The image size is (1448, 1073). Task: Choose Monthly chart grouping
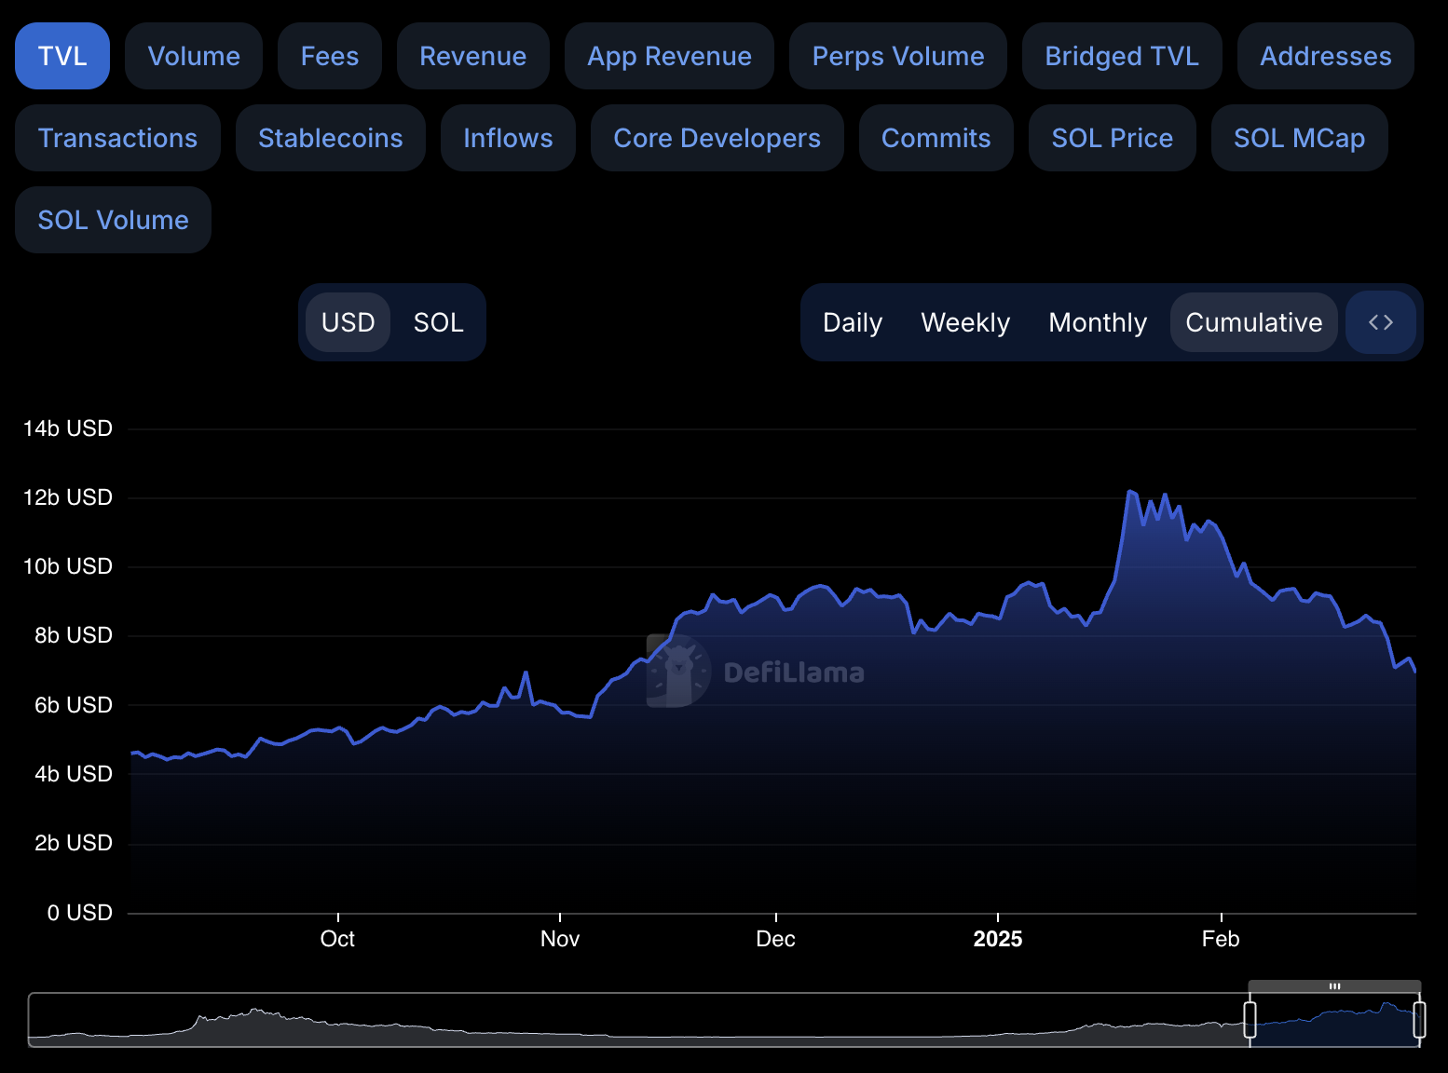(x=1097, y=322)
